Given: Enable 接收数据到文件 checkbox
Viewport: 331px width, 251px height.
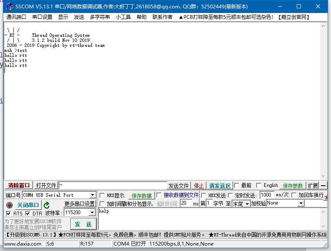Looking at the screenshot, I should coord(159,195).
